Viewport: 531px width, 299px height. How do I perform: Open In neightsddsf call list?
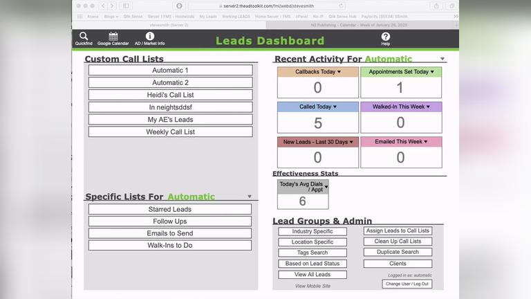point(170,107)
